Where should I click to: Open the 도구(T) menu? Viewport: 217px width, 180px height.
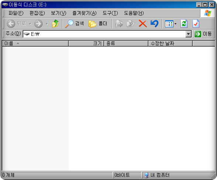click(110, 13)
